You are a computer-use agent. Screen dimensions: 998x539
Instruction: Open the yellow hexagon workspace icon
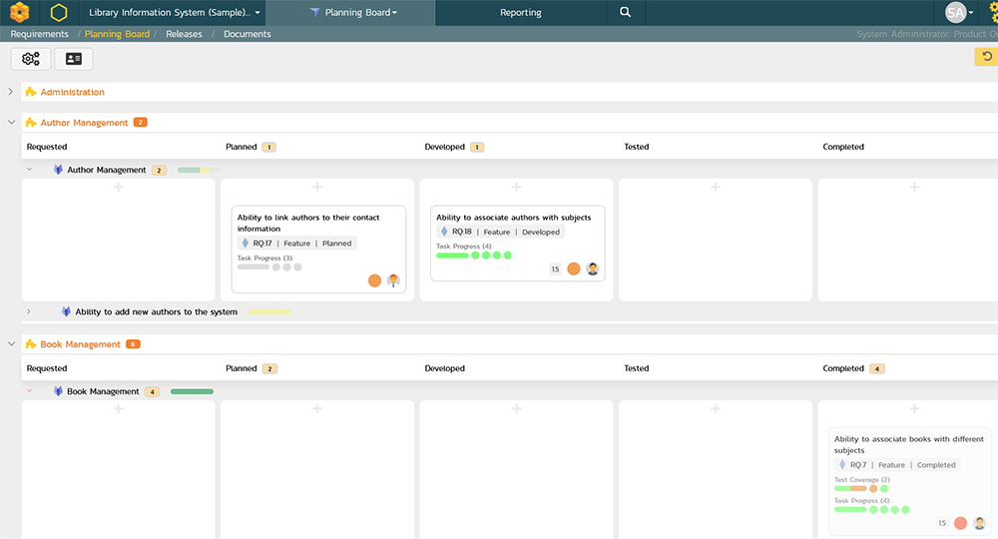[x=59, y=13]
